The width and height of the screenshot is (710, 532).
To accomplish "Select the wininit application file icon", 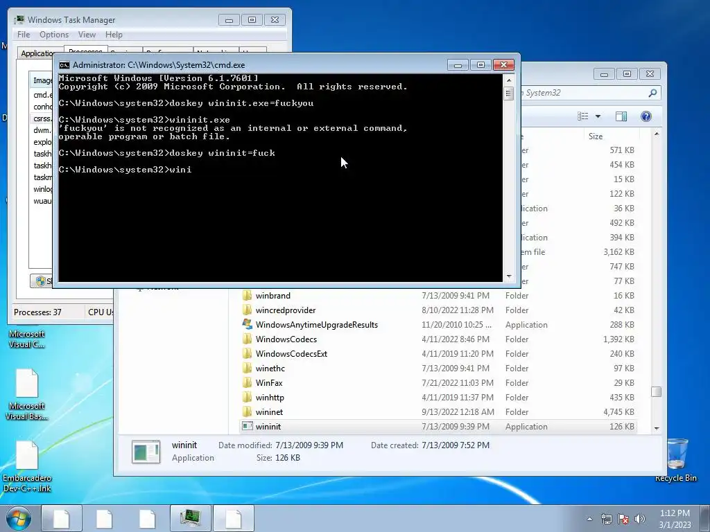I will (248, 426).
